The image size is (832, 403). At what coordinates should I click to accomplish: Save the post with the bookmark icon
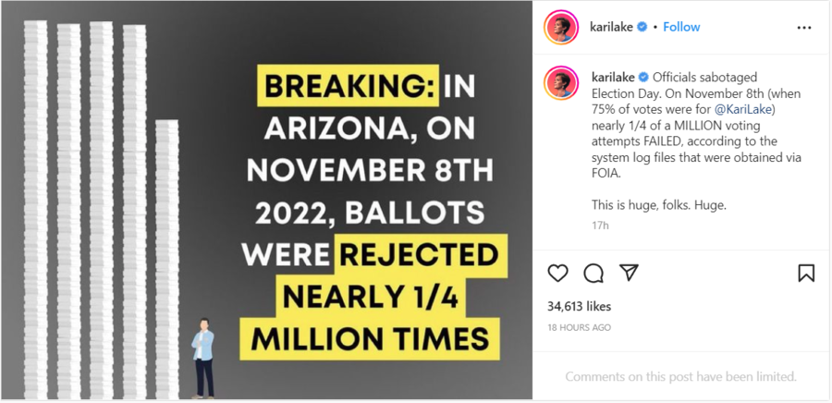(806, 273)
